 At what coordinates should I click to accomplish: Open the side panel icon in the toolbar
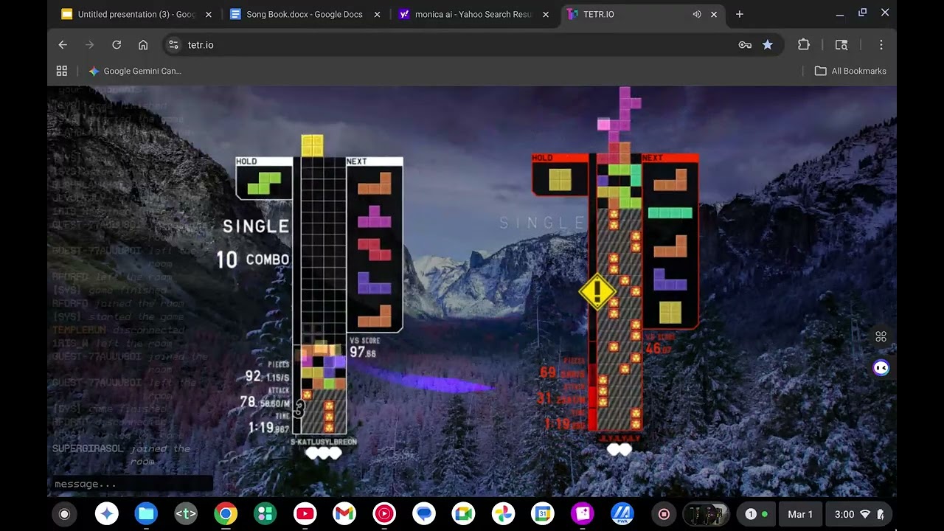841,45
